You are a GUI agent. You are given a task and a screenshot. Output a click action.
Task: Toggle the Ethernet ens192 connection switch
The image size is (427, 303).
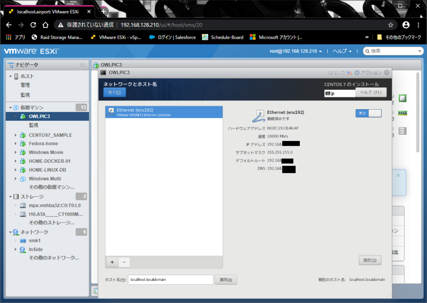369,113
